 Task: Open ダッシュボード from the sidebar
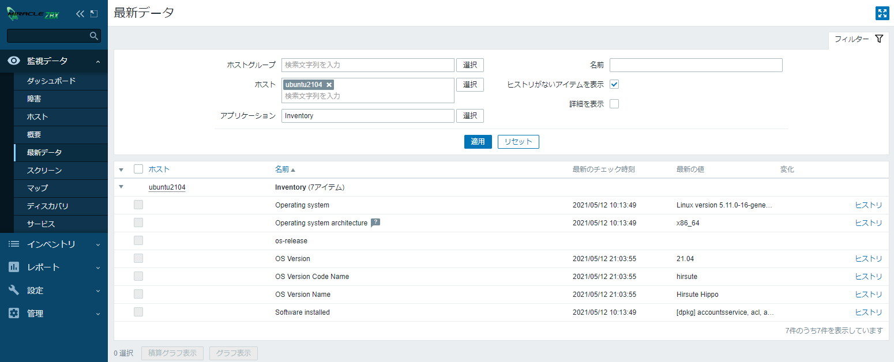51,81
